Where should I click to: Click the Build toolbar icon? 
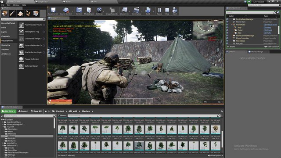pos(148,11)
